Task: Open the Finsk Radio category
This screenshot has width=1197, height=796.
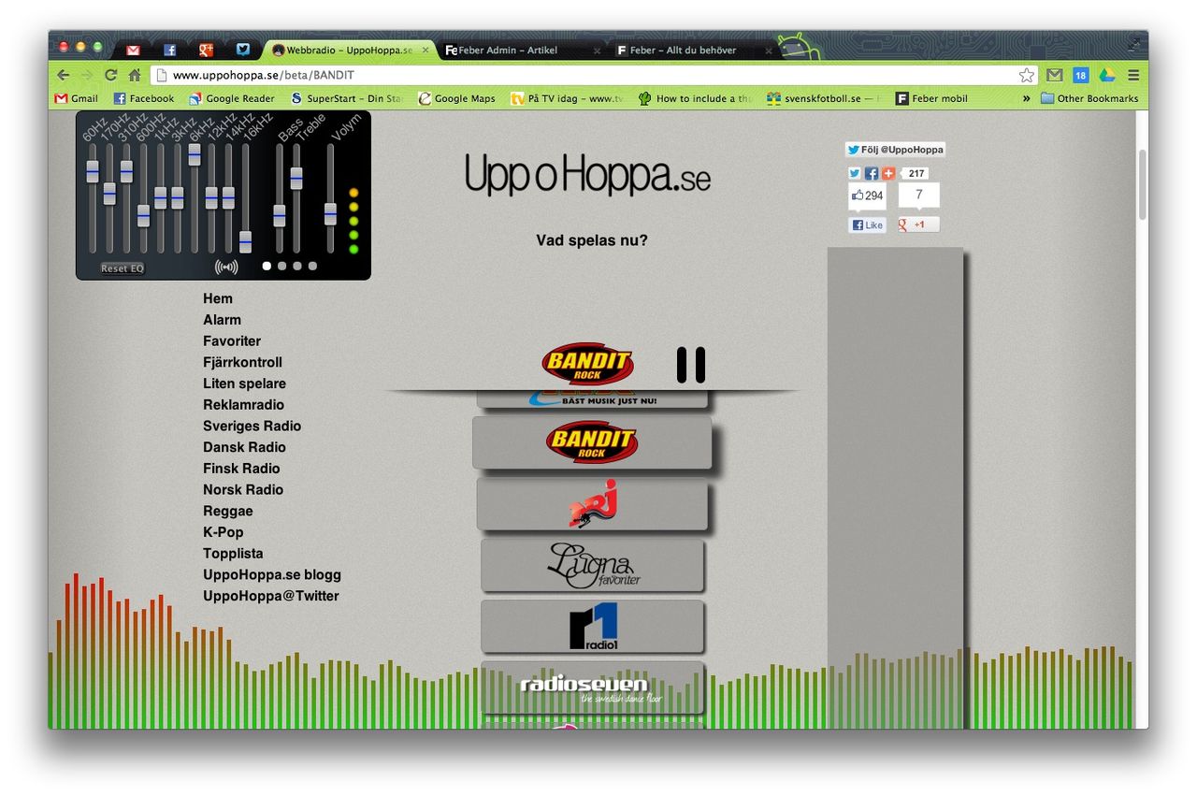Action: (x=241, y=469)
